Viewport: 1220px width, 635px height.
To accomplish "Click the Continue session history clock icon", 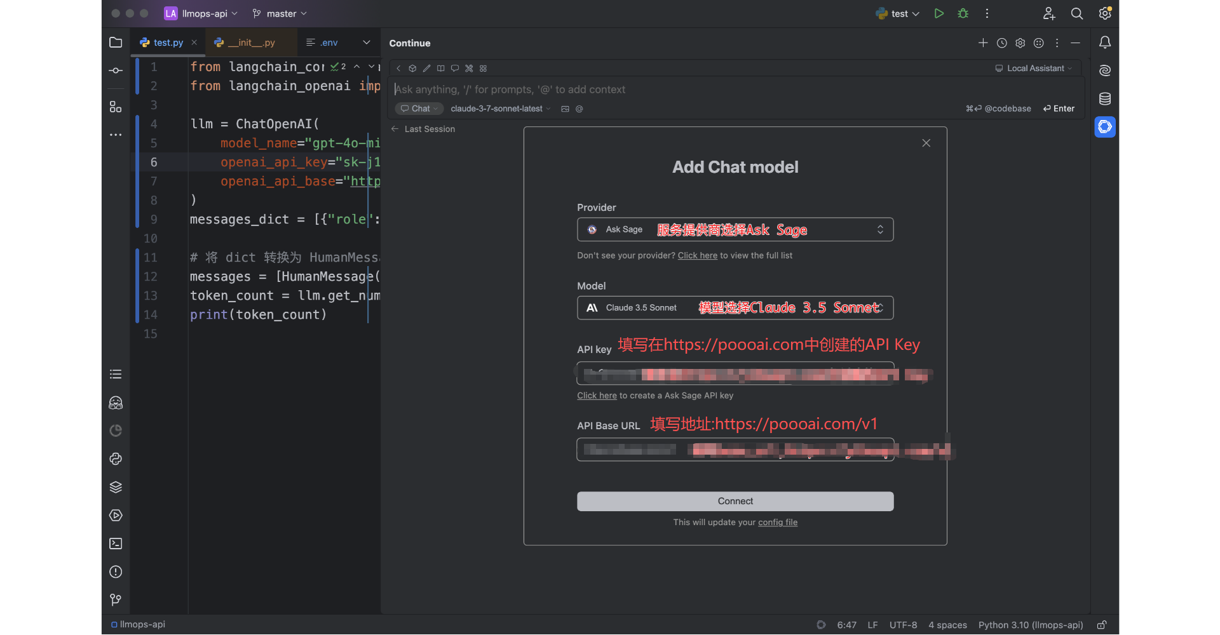I will [x=1001, y=43].
